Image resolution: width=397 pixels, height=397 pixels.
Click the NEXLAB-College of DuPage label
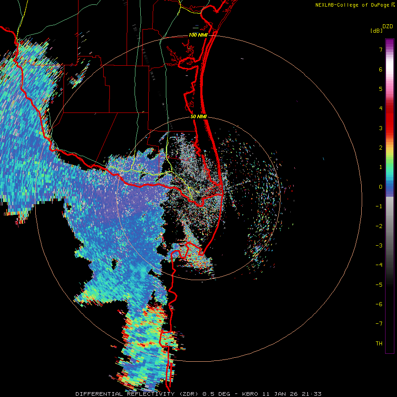pyautogui.click(x=352, y=5)
